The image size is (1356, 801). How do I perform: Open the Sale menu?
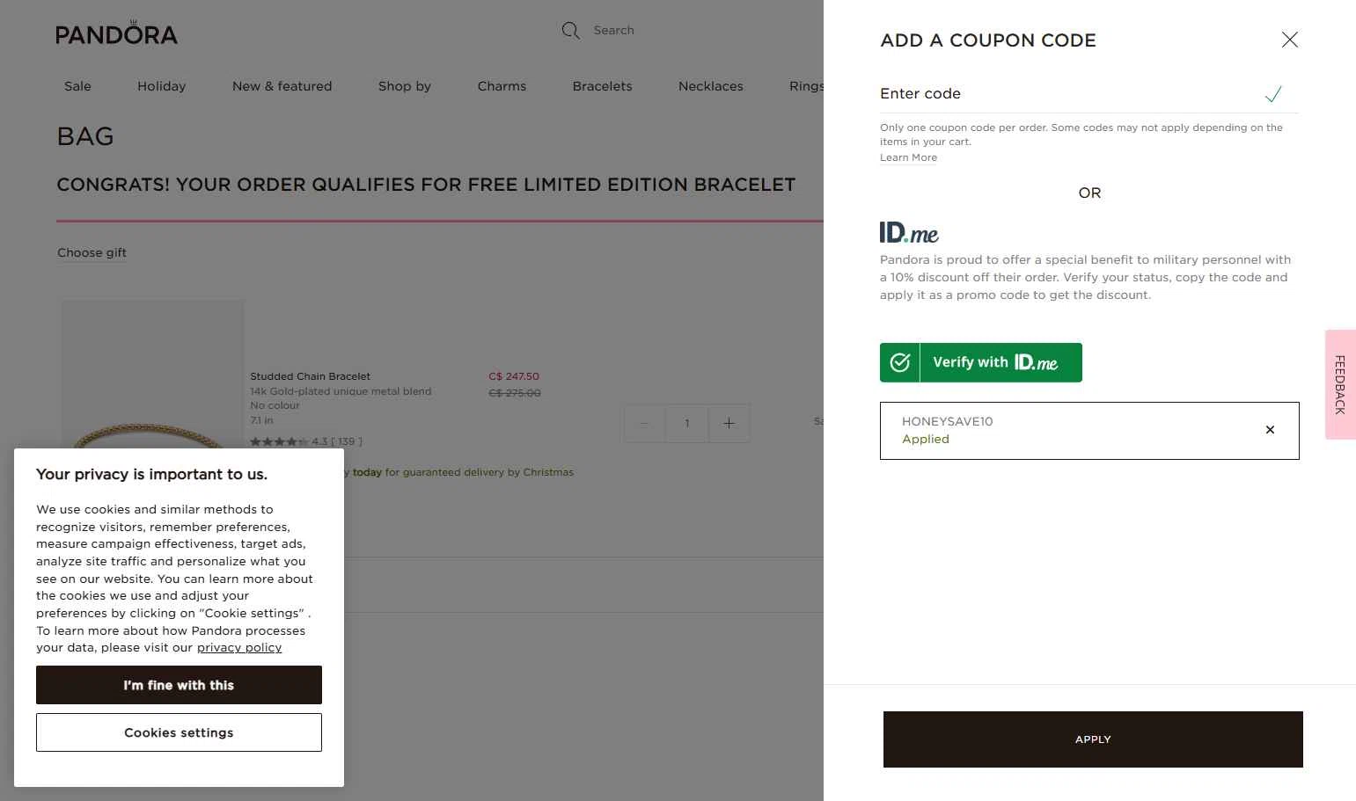(x=77, y=86)
